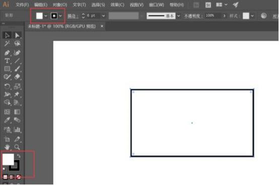Click the 描边 stroke panel link
The width and height of the screenshot is (279, 185).
[x=73, y=16]
